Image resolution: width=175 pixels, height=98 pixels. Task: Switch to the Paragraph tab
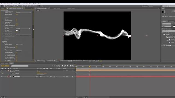171,21
